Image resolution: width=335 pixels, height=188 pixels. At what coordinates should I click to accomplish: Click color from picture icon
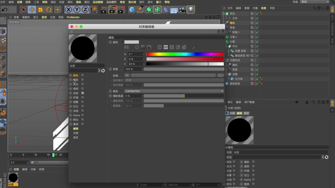(149, 47)
